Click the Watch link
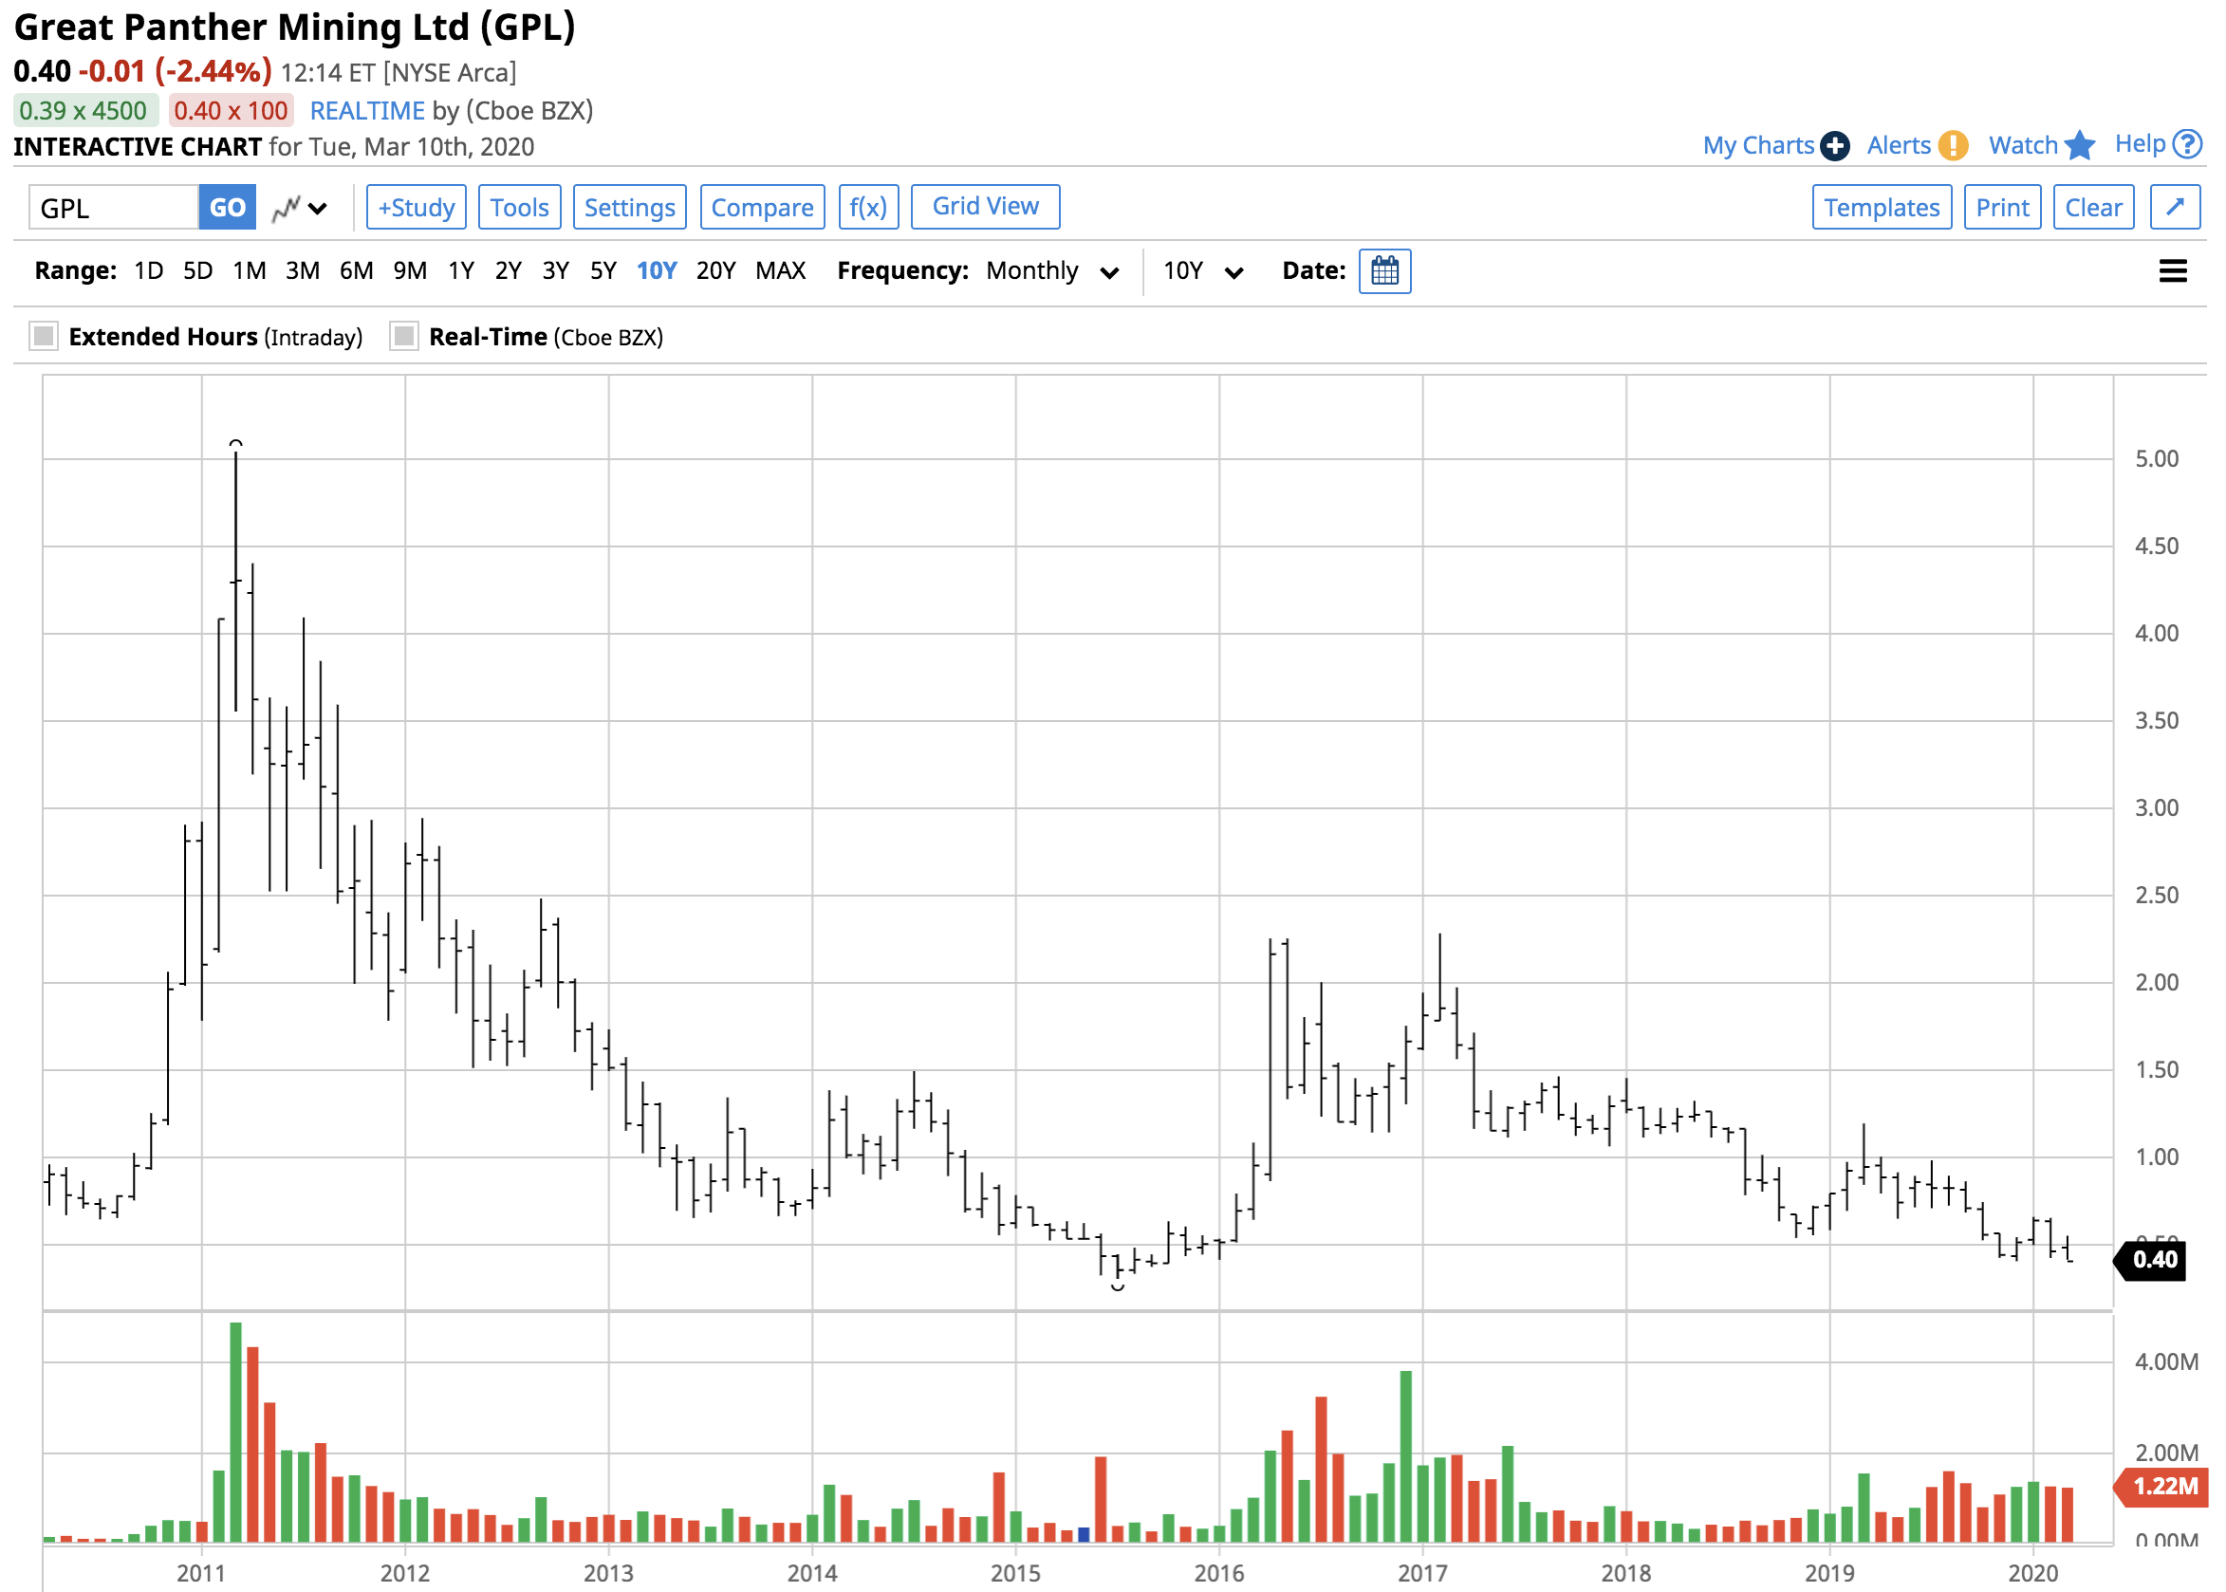2226x1592 pixels. (x=2023, y=146)
